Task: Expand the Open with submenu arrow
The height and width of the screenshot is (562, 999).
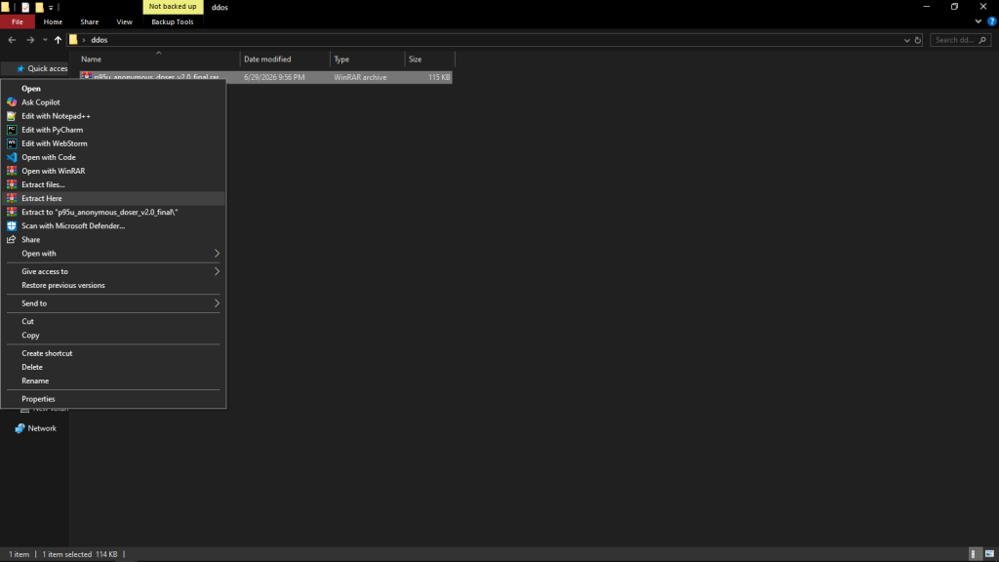Action: coord(217,253)
